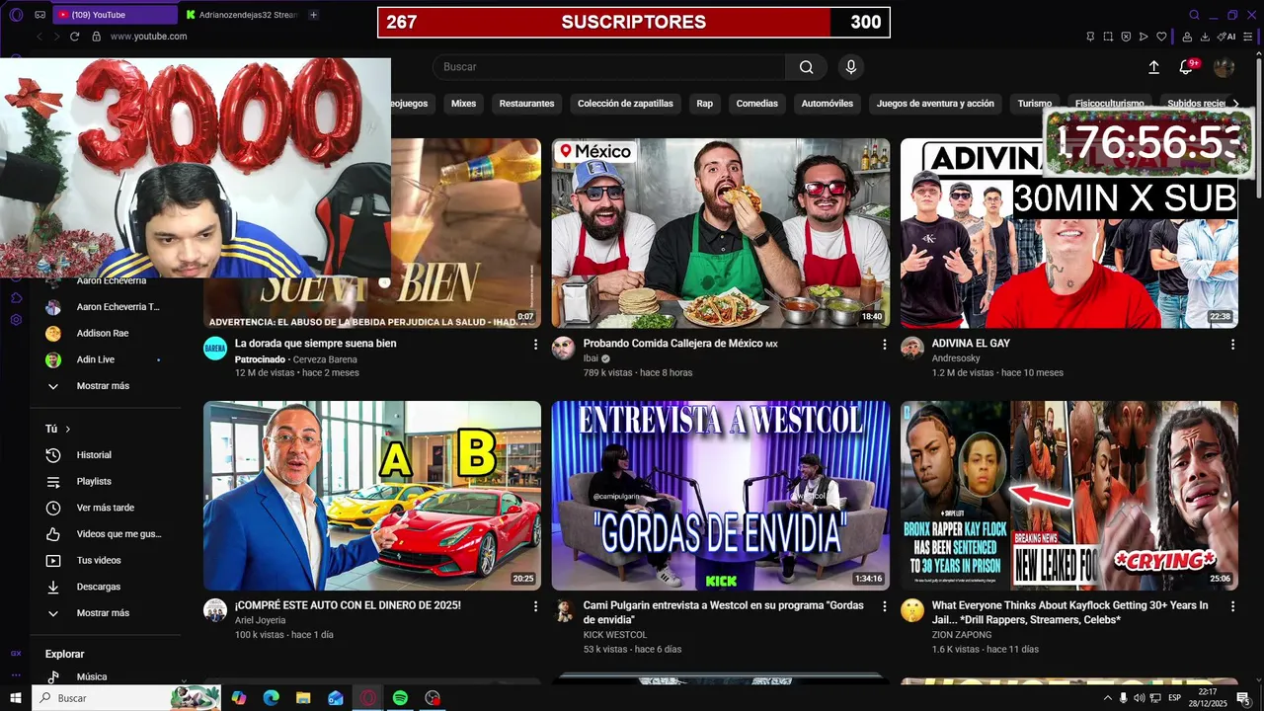Click the YouTube search magnifier button
Viewport: 1264px width, 711px height.
[x=807, y=67]
